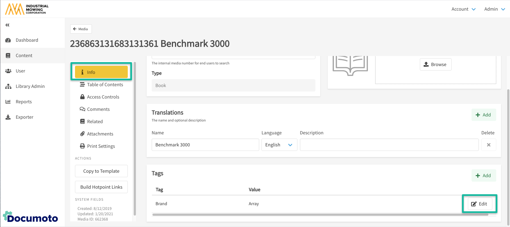Click the horizontal scrollbar under Tags table
The image size is (510, 227).
320,215
